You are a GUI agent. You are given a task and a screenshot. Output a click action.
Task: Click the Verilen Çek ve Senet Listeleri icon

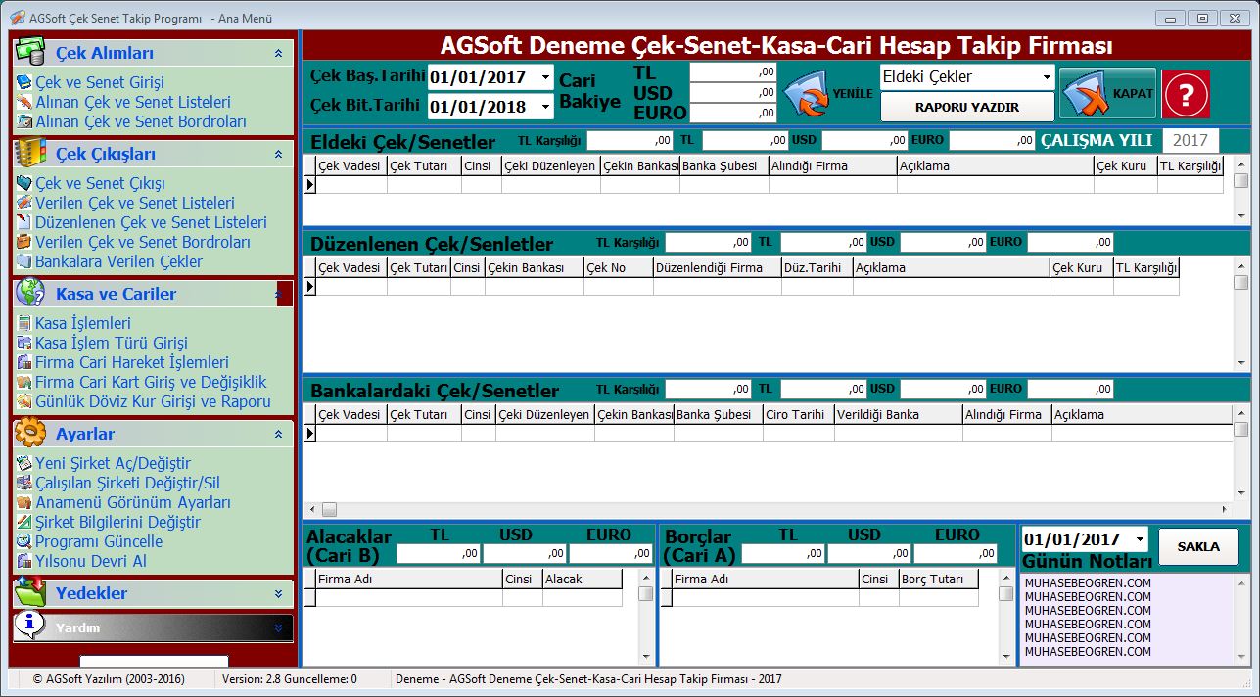tap(24, 204)
